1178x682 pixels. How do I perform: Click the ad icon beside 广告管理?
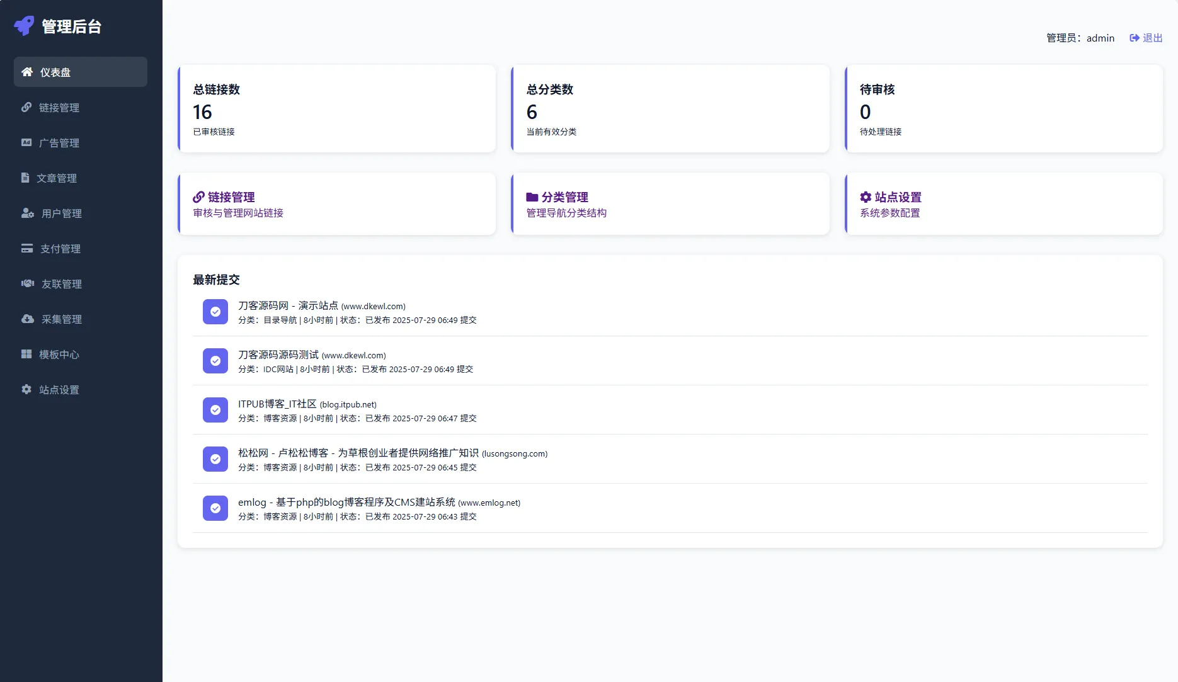(x=26, y=142)
